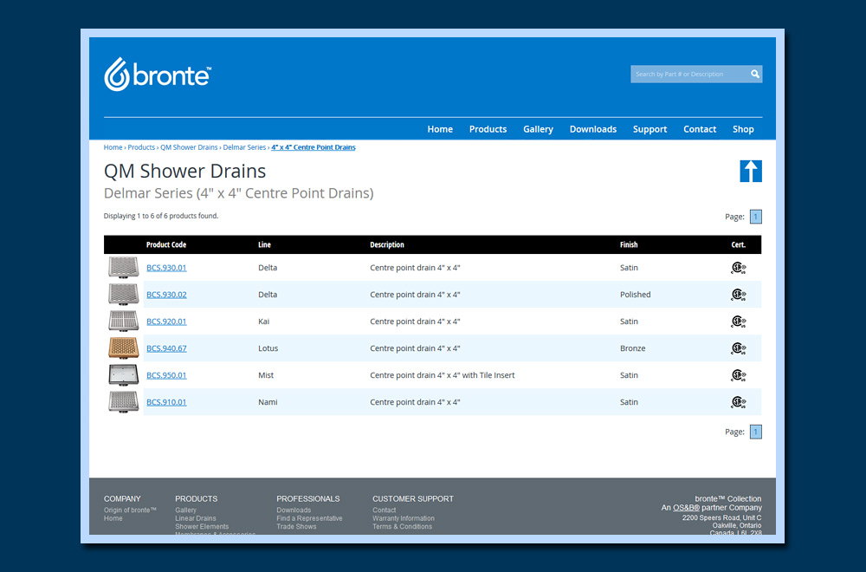The width and height of the screenshot is (866, 572).
Task: Open footer Contact link under Customer Support
Action: point(384,510)
